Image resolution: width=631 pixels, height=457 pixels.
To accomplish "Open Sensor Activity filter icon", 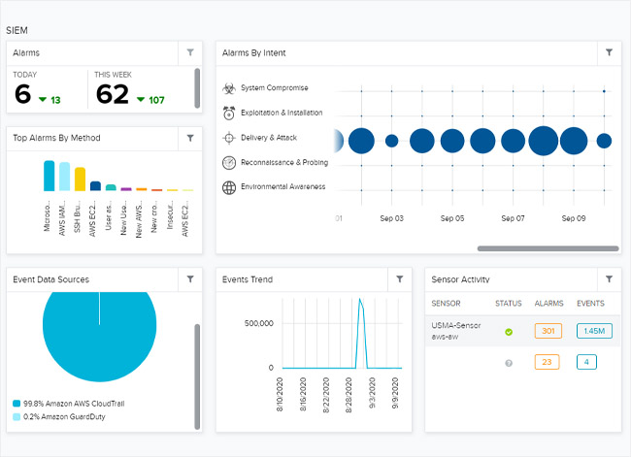I will pos(609,279).
